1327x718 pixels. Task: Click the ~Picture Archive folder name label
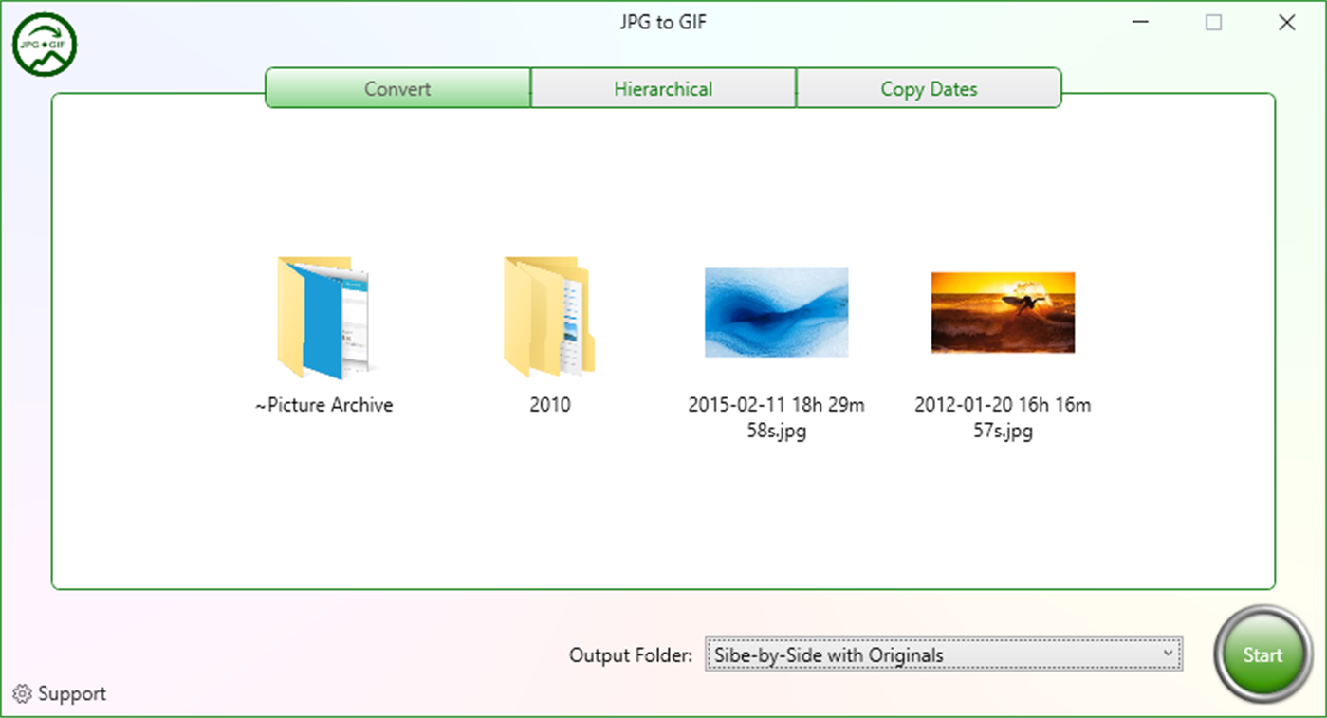point(326,405)
